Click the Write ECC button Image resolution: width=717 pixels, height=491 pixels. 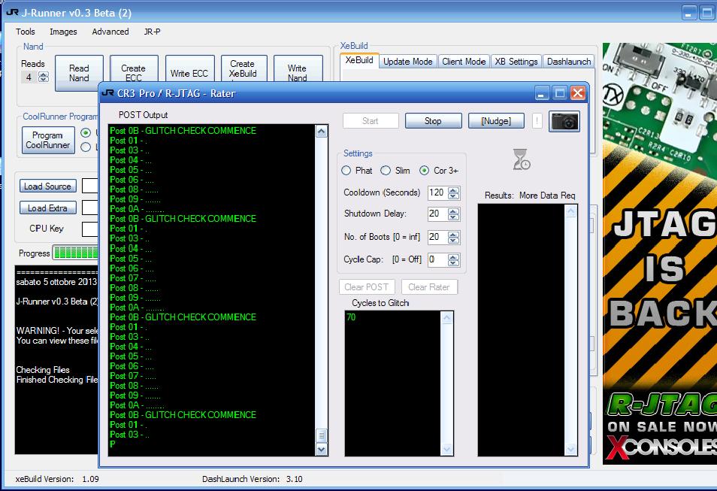[189, 70]
